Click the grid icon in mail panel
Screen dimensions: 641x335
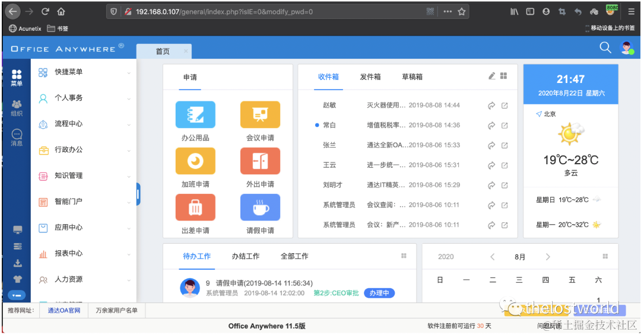[504, 76]
